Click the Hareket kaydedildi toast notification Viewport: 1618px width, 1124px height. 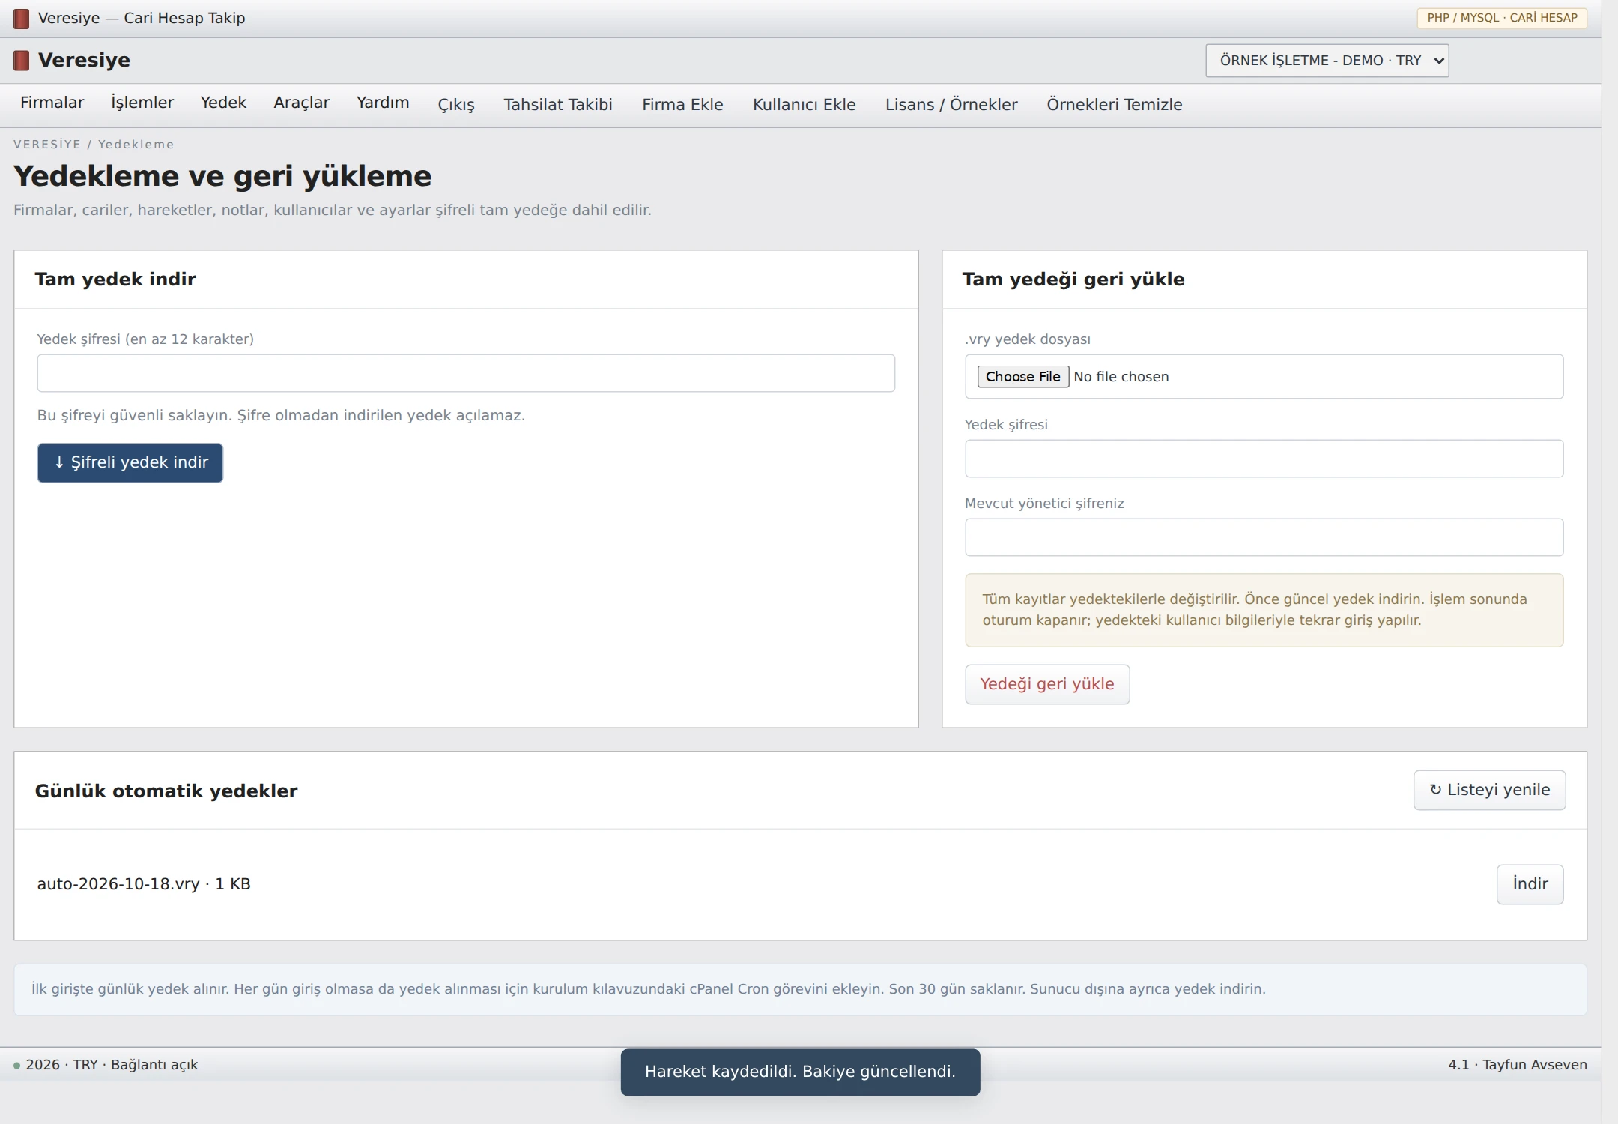tap(800, 1072)
